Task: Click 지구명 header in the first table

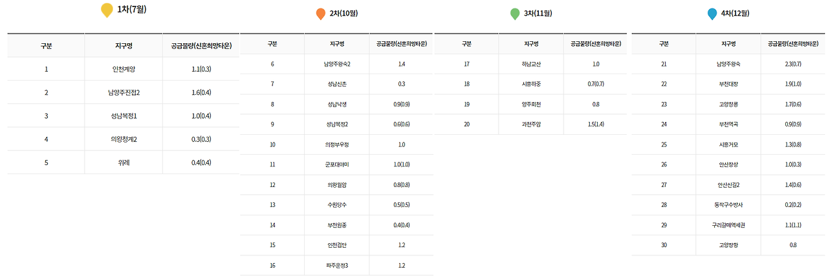Action: (x=123, y=46)
